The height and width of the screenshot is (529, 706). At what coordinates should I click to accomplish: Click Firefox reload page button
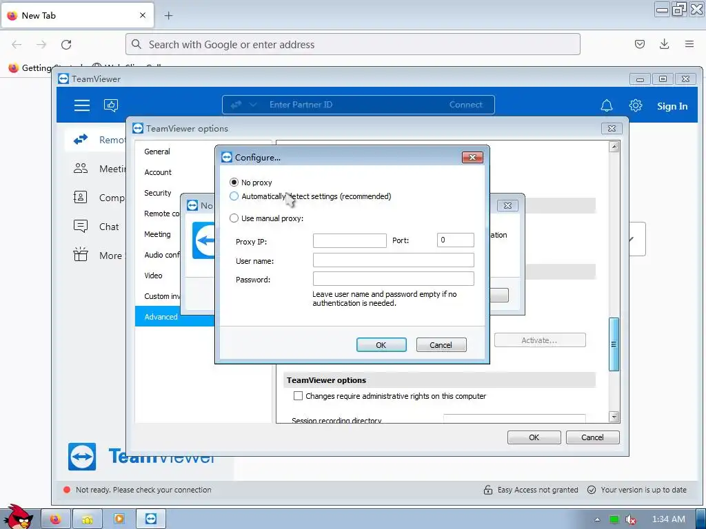point(66,45)
